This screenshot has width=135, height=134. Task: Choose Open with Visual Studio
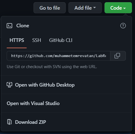(33, 103)
